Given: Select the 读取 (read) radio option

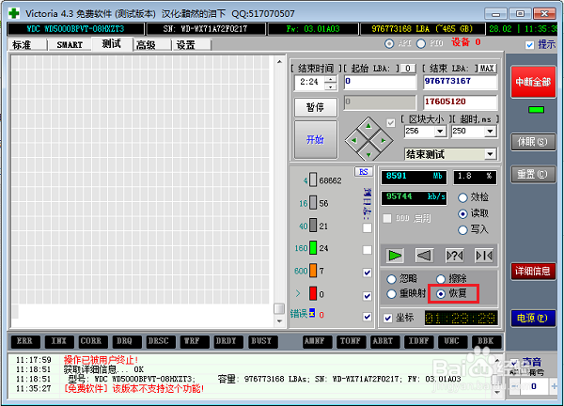Looking at the screenshot, I should [x=462, y=214].
